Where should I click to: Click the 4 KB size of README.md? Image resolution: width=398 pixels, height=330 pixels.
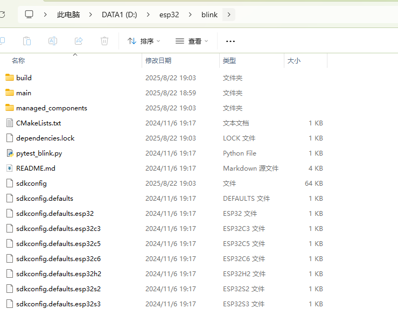coord(316,168)
